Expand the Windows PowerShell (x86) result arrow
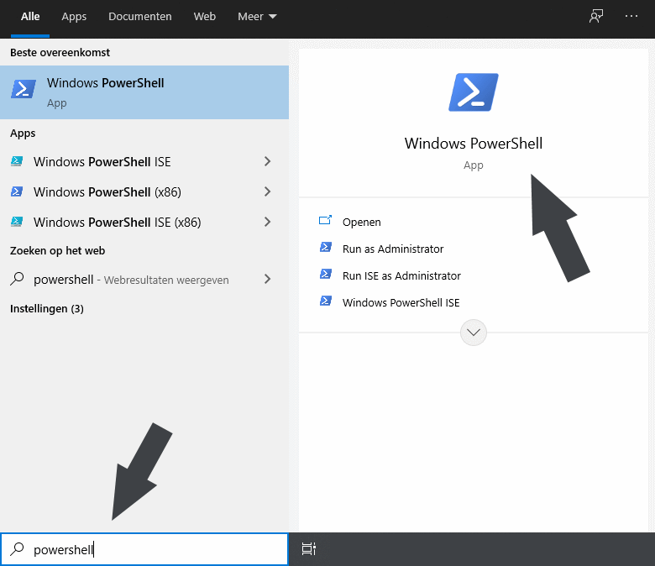655x566 pixels. pyautogui.click(x=267, y=191)
